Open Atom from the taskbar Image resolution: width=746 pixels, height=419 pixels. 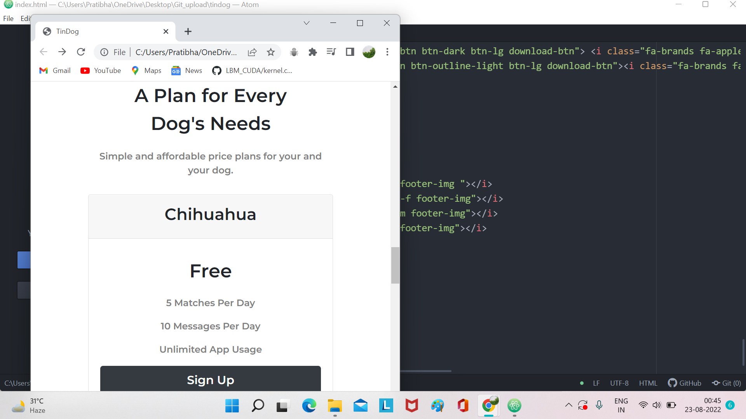click(514, 406)
